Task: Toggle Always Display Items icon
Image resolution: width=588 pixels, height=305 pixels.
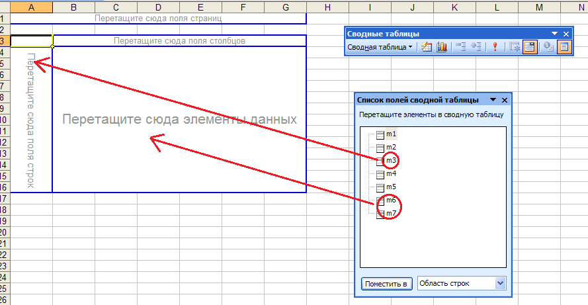Action: pyautogui.click(x=529, y=47)
